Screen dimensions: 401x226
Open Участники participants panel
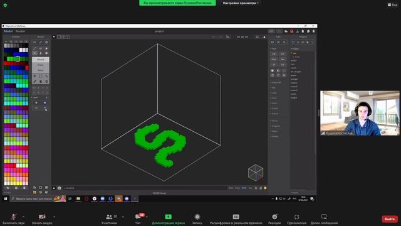[x=109, y=219]
